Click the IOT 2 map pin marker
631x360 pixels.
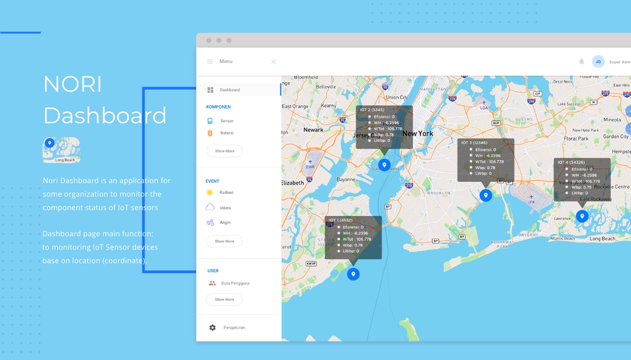click(385, 165)
